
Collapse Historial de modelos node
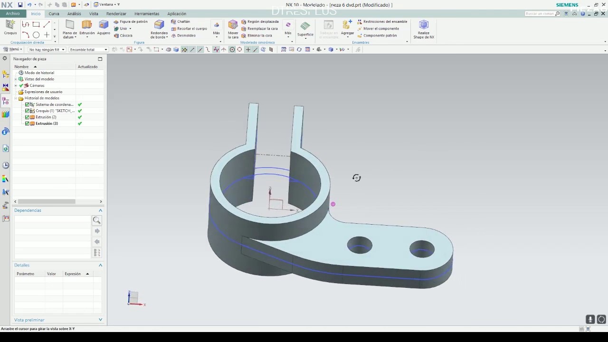[16, 98]
